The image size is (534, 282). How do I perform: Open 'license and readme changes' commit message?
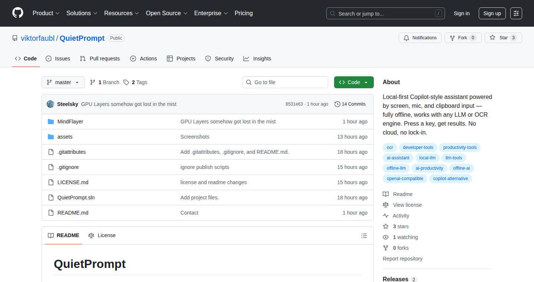pos(214,182)
